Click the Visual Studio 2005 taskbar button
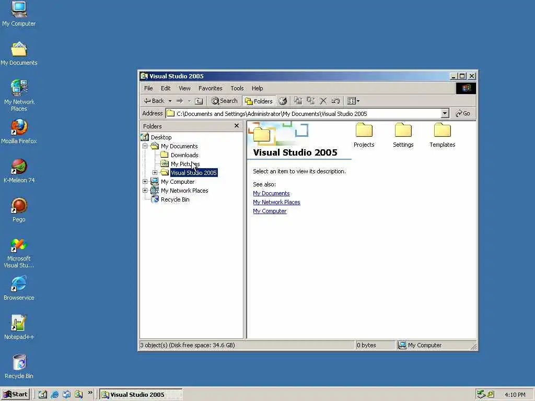535x401 pixels. [x=141, y=395]
